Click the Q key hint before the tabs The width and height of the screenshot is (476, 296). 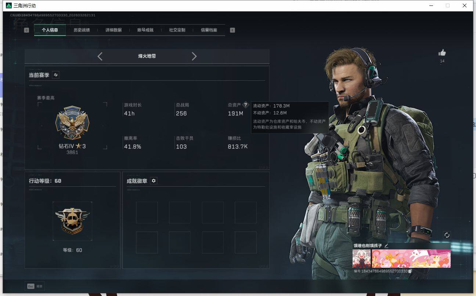click(26, 30)
